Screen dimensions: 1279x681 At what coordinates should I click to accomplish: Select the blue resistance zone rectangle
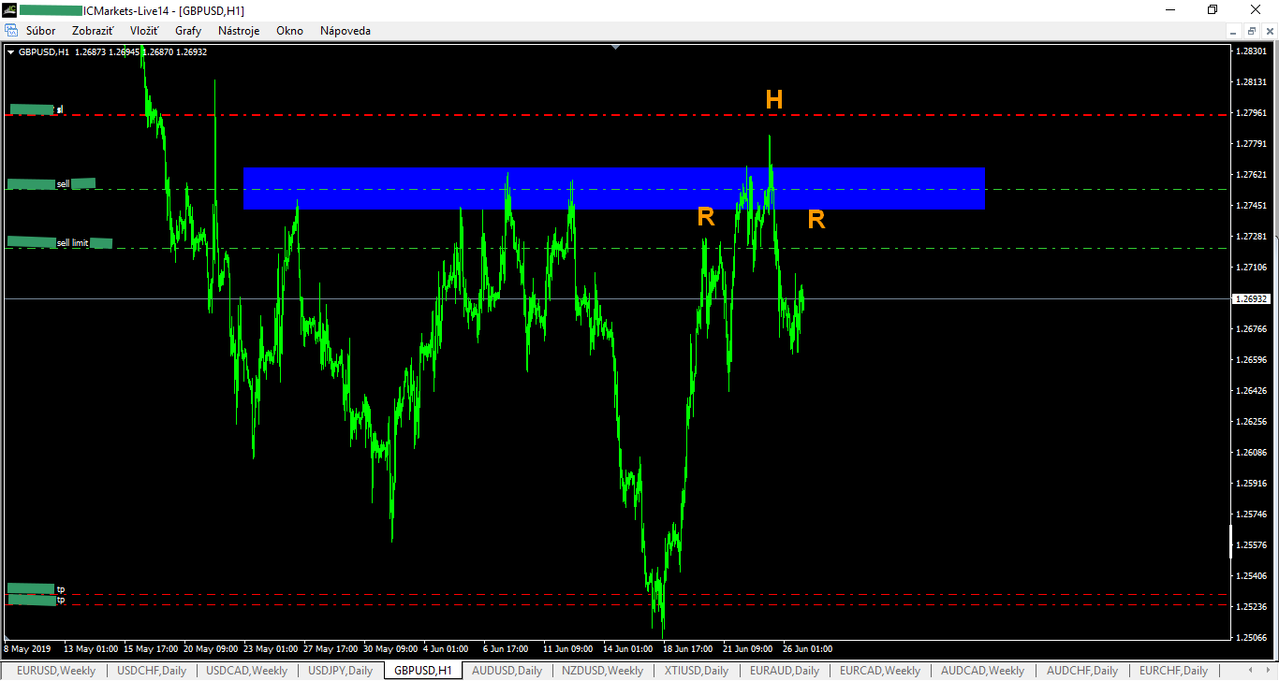[x=613, y=178]
